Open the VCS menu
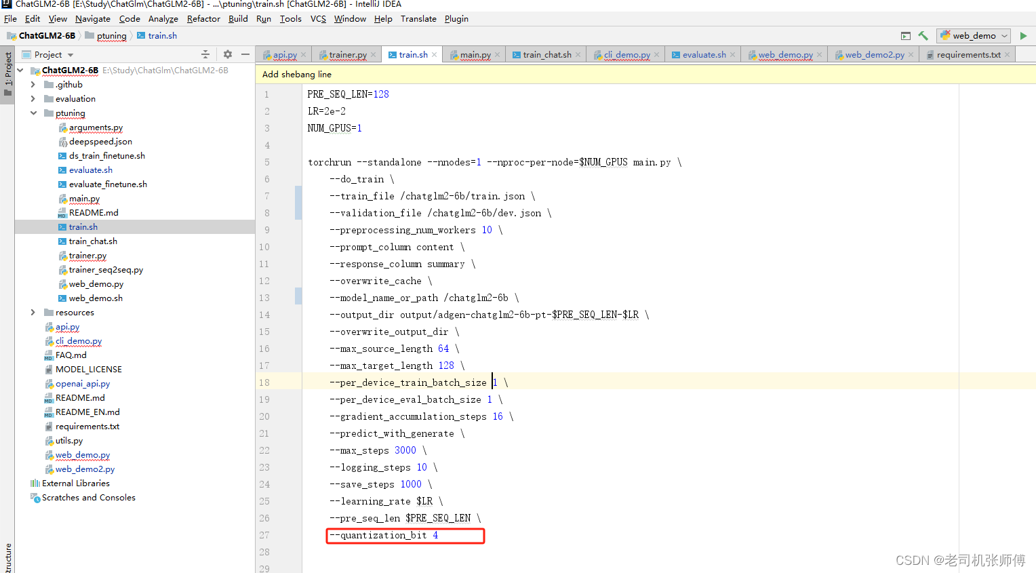Image resolution: width=1036 pixels, height=573 pixels. point(318,19)
